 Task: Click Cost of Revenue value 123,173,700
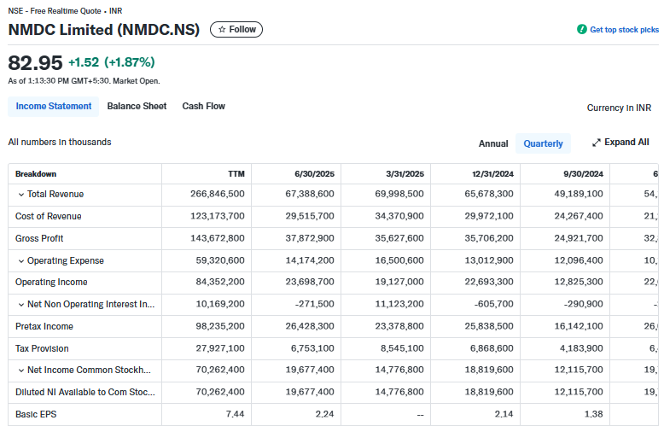pos(218,216)
